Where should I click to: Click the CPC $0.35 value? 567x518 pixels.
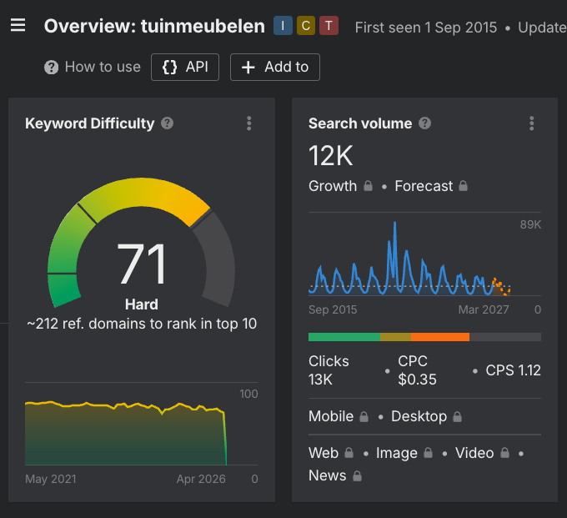417,370
